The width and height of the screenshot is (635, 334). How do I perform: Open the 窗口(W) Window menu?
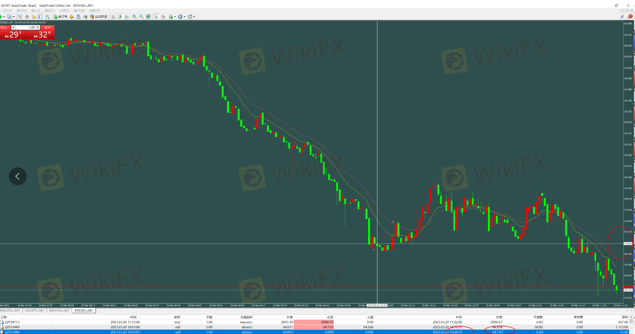pyautogui.click(x=79, y=11)
